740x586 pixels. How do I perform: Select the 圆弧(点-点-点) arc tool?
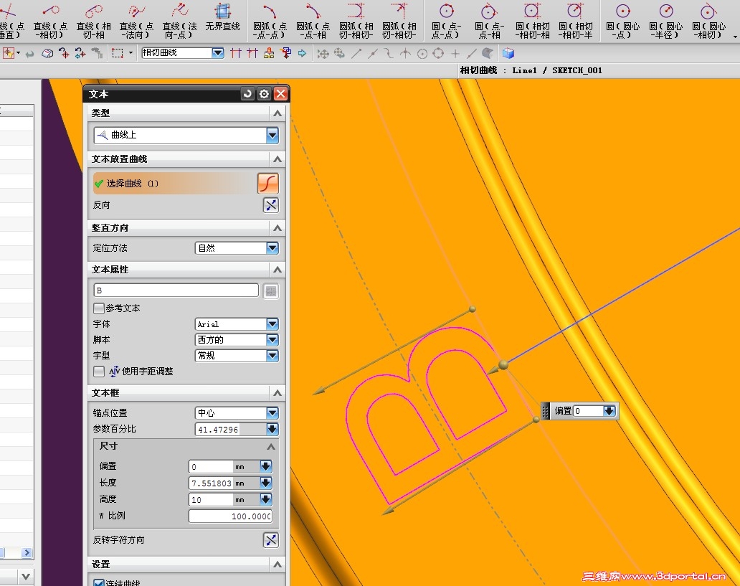pyautogui.click(x=270, y=20)
